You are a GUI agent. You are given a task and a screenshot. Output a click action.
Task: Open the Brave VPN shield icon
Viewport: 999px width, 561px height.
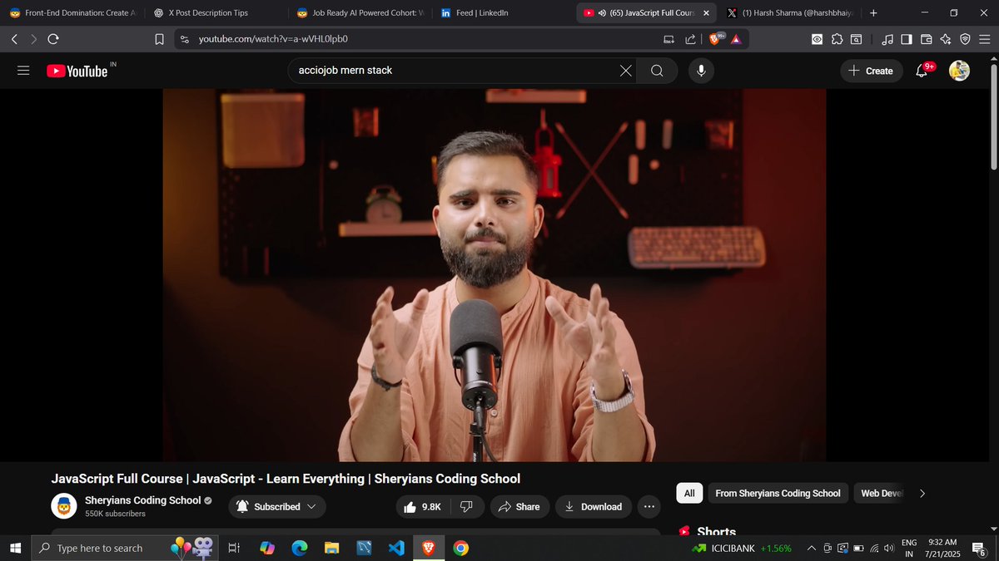(x=965, y=38)
